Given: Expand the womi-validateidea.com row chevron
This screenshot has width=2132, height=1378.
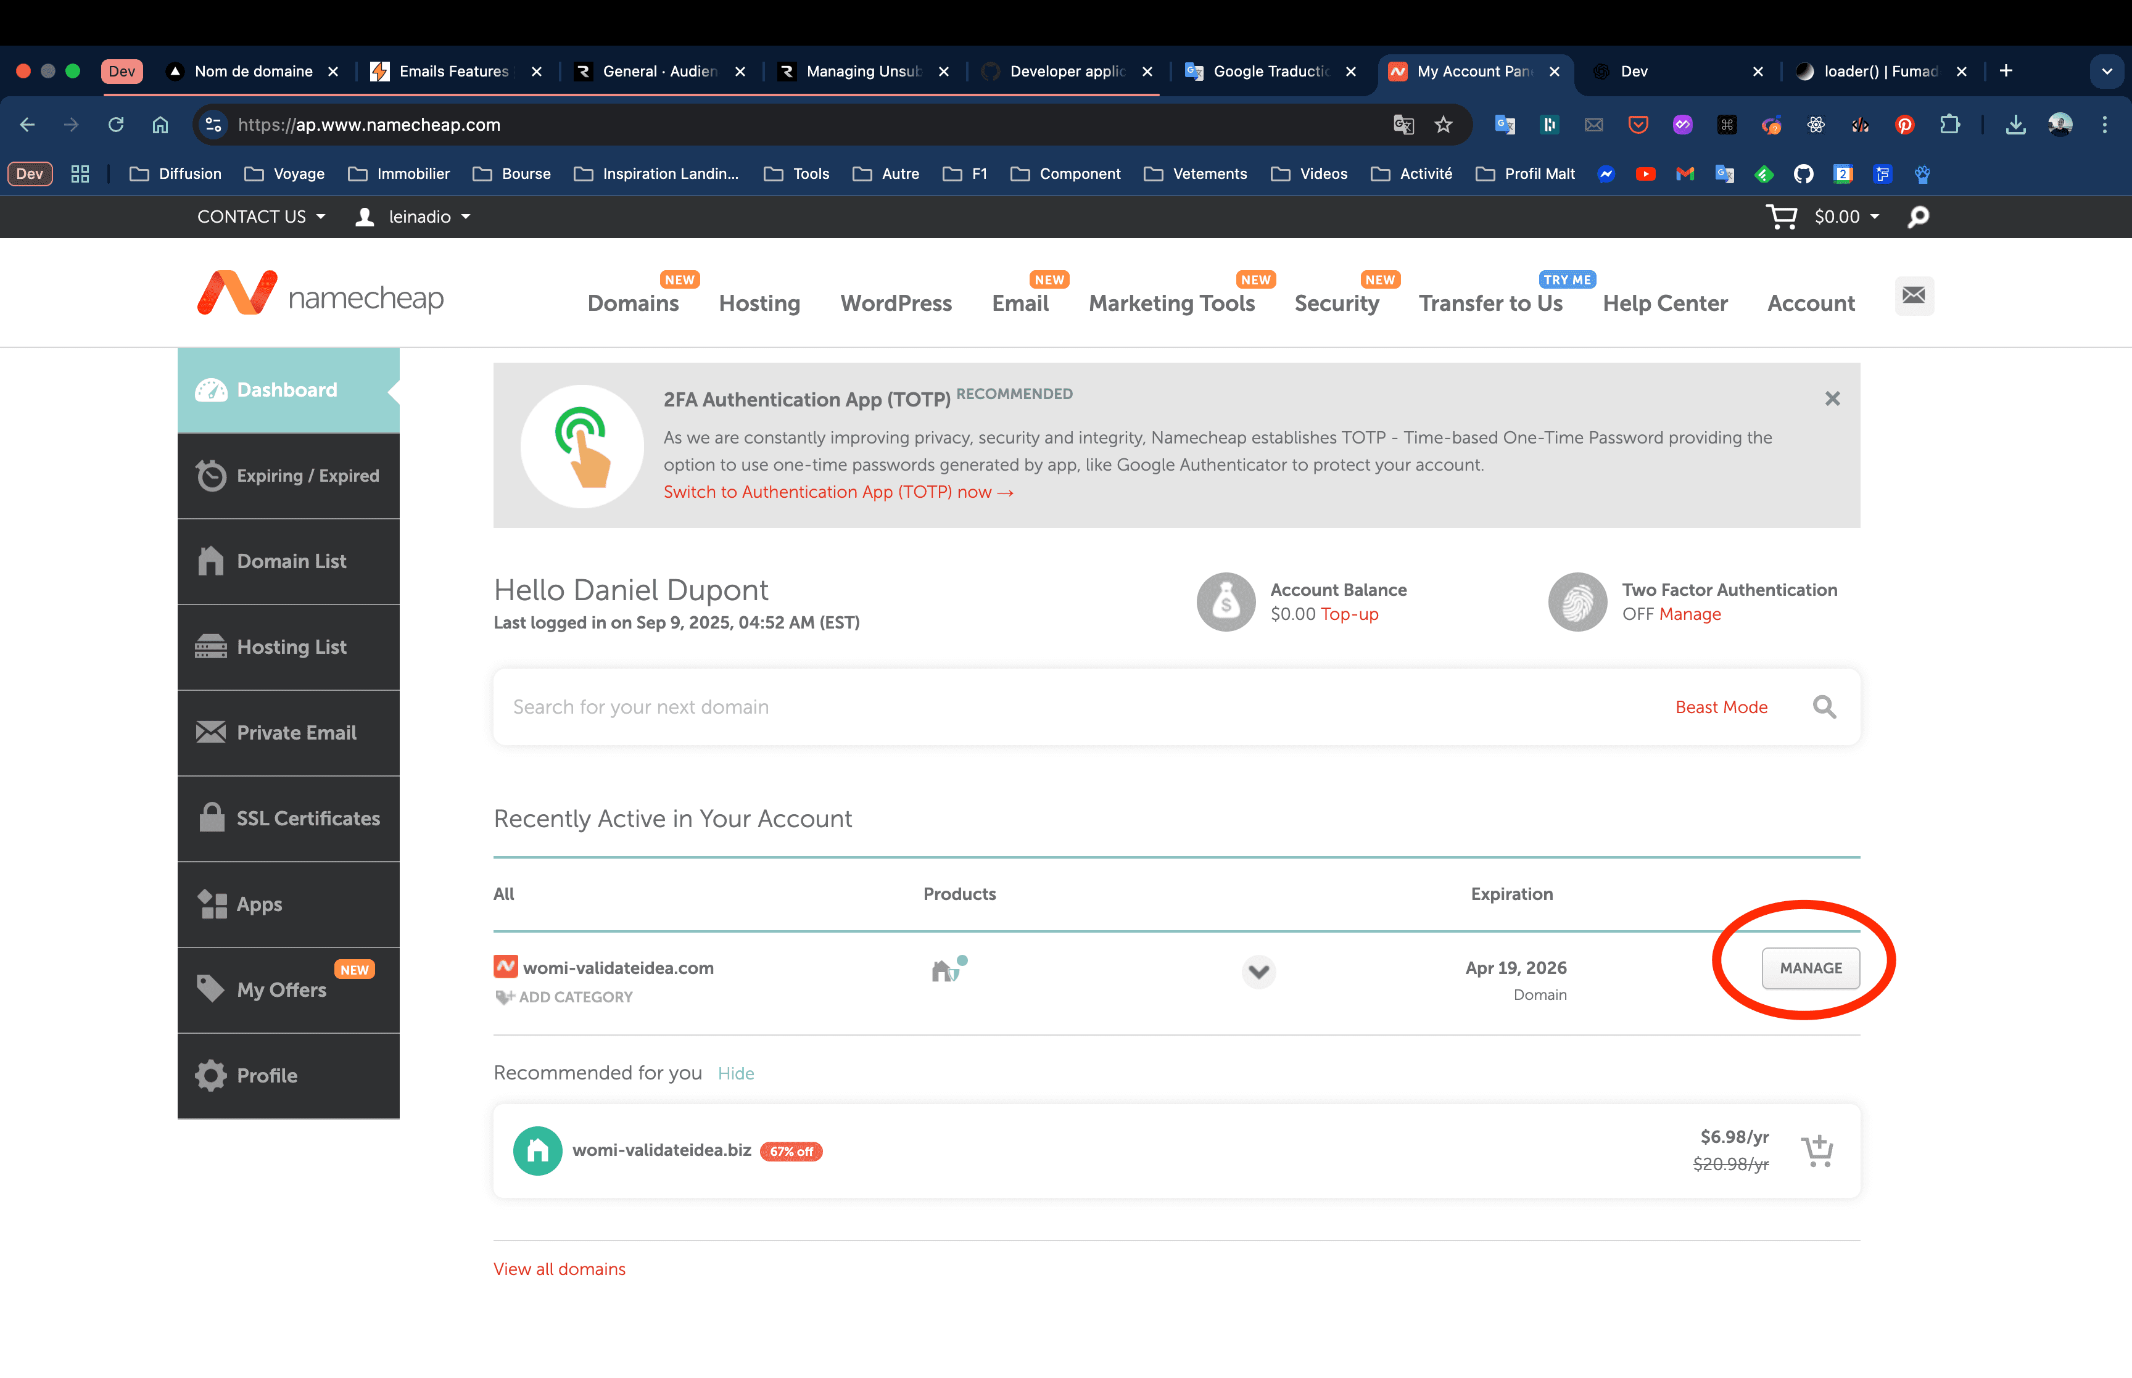Looking at the screenshot, I should (1258, 971).
